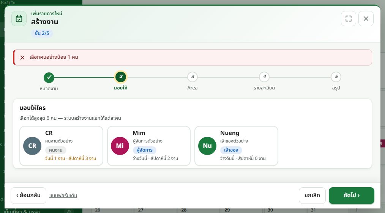The width and height of the screenshot is (385, 213).
Task: Click the เจ้าของ role badge
Action: [231, 150]
